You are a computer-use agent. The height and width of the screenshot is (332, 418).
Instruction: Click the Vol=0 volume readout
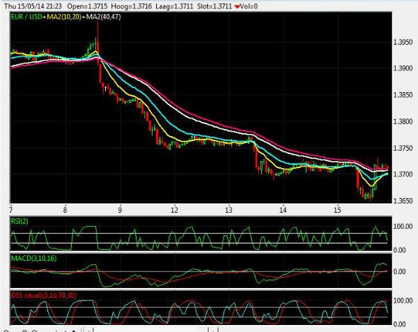[249, 6]
